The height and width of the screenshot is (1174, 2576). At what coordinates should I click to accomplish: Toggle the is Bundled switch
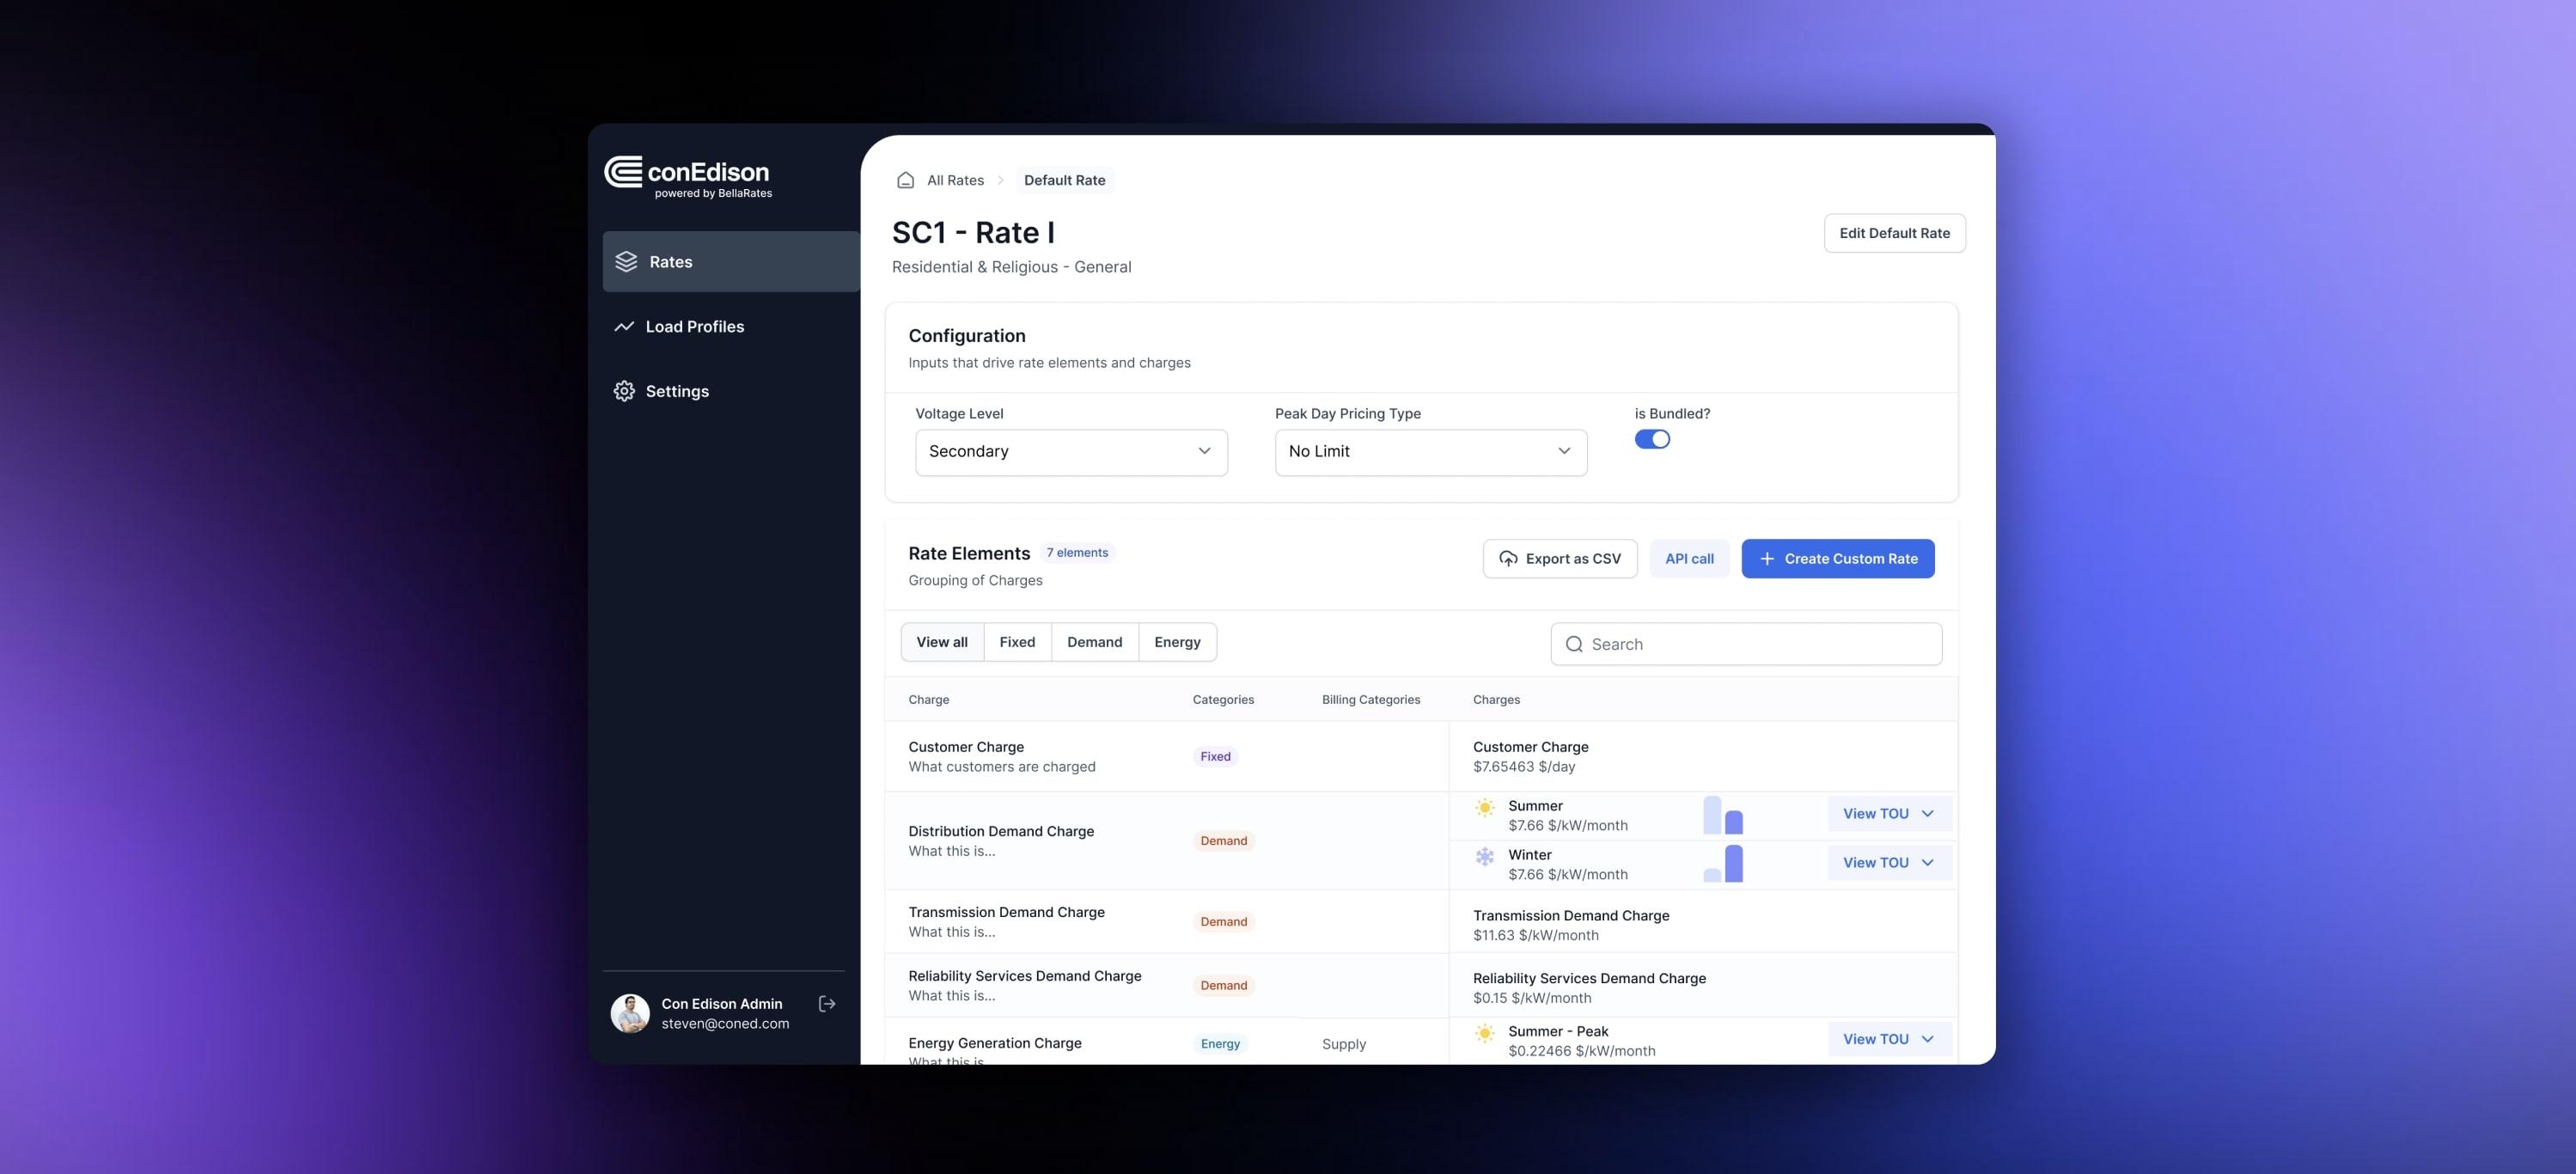pyautogui.click(x=1652, y=439)
